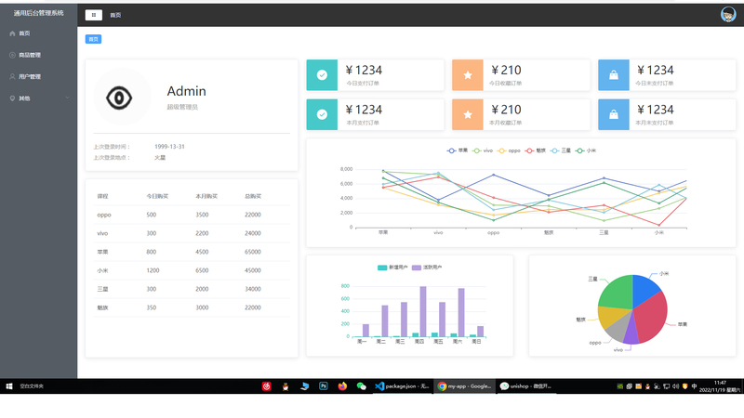Click the bag icon for 本月未支付订单
This screenshot has width=744, height=418.
click(x=614, y=114)
